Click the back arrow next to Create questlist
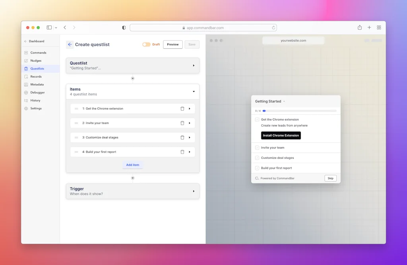 [x=69, y=45]
